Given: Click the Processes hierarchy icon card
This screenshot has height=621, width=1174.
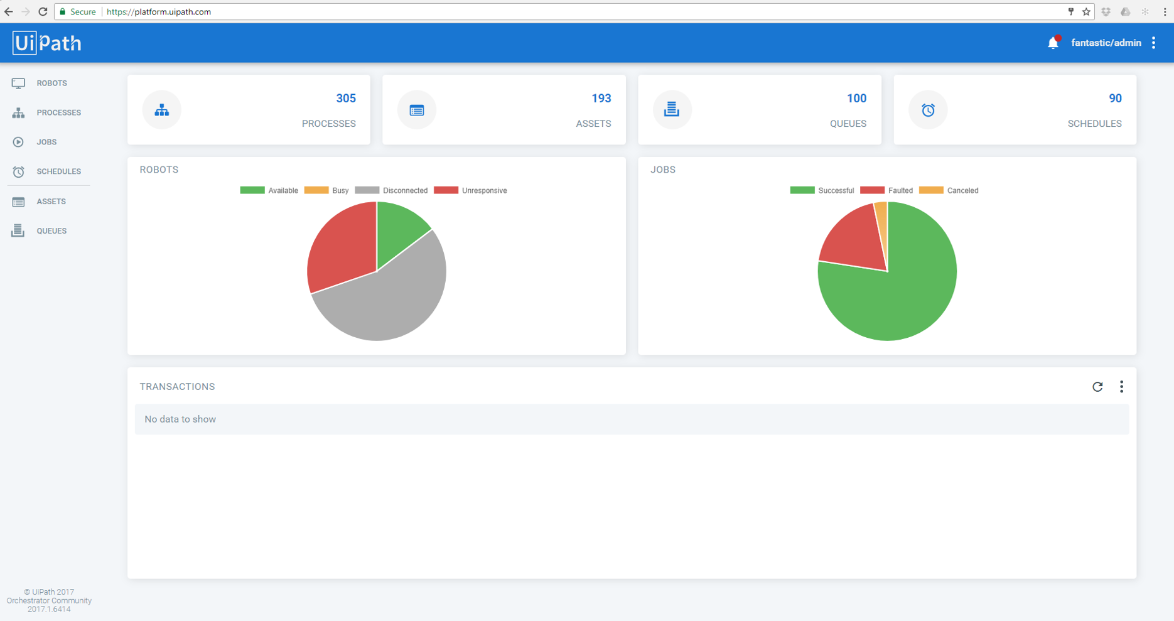Looking at the screenshot, I should (162, 110).
